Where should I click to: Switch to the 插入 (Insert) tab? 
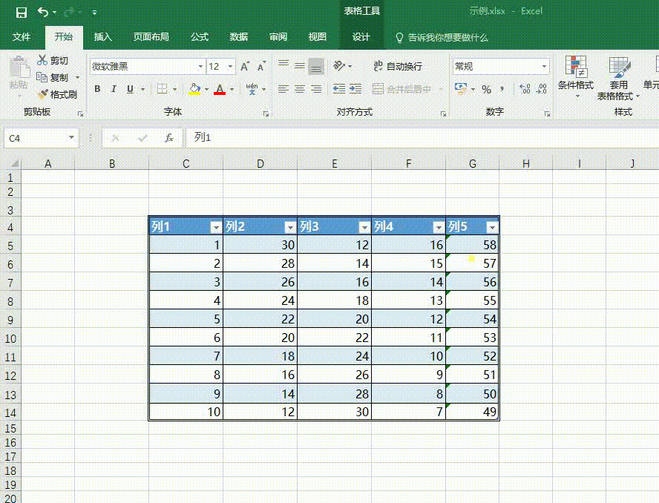tap(102, 37)
